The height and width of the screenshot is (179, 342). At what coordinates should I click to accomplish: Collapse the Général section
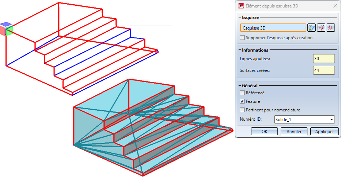pos(240,86)
